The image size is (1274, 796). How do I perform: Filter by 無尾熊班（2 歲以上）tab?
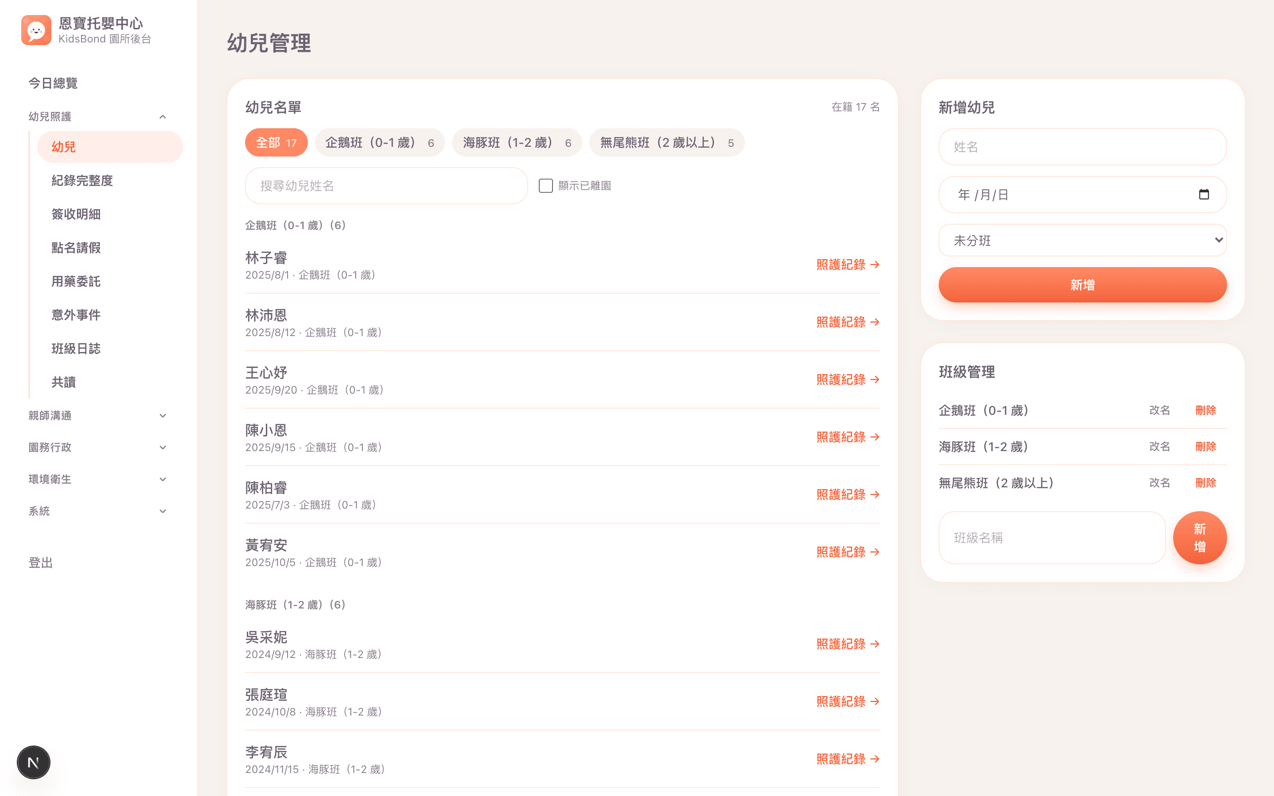(x=667, y=143)
